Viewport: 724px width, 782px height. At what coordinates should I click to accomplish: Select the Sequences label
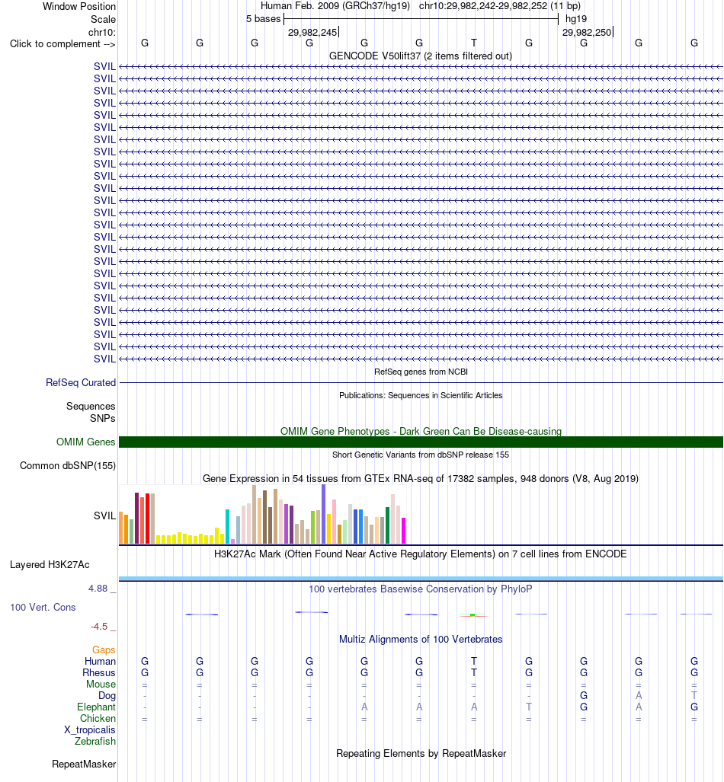pos(91,406)
